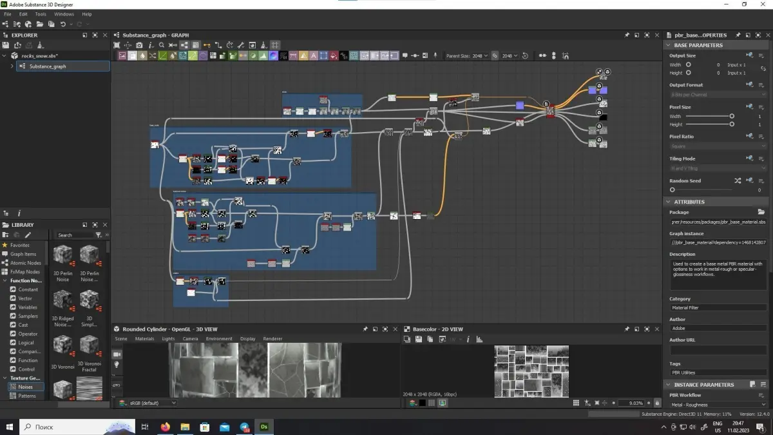Image resolution: width=773 pixels, height=435 pixels.
Task: Toggle the Output Size width/height lock
Action: [x=763, y=68]
